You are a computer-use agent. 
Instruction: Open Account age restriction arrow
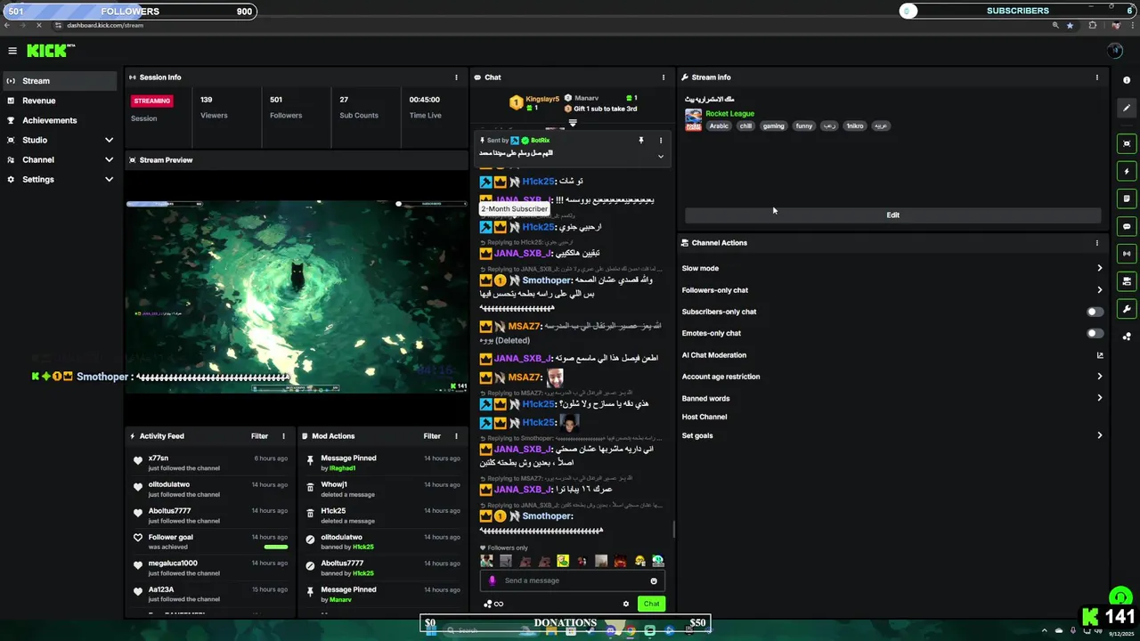(1099, 377)
